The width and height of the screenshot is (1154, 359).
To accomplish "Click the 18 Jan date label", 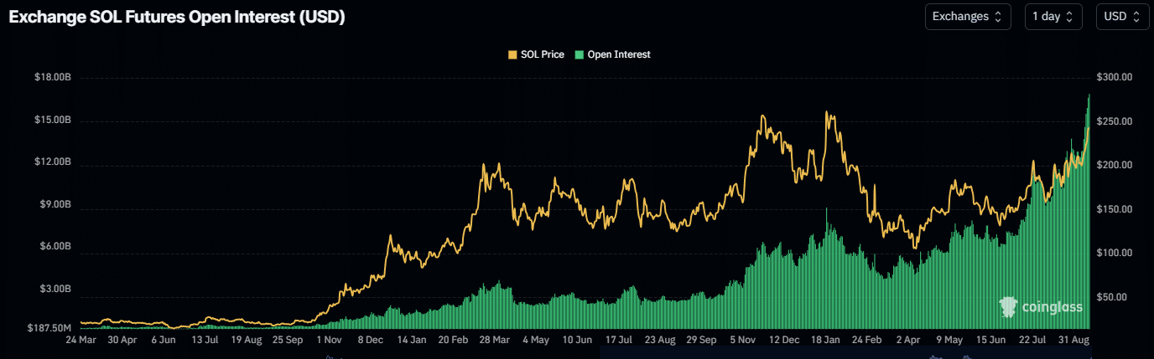I will pyautogui.click(x=826, y=341).
